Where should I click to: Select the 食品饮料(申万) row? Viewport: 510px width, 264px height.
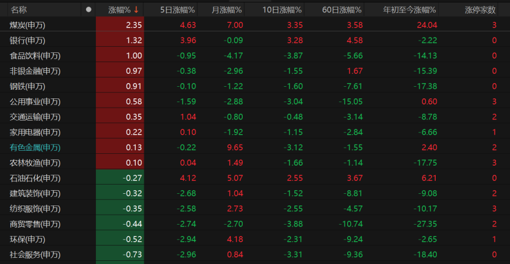254,56
